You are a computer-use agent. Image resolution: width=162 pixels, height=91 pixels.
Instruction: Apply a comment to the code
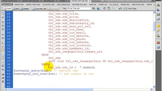(x=3, y=55)
